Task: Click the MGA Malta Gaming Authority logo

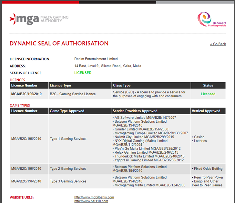Action: pos(39,19)
